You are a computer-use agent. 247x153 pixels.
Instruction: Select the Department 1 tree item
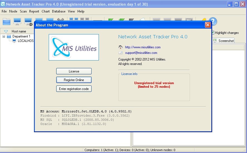pos(21,36)
